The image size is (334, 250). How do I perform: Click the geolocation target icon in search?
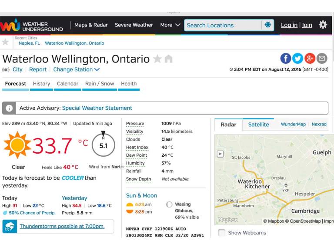[268, 25]
